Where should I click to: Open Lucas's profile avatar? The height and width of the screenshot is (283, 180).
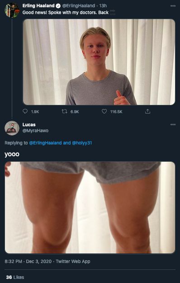[12, 128]
